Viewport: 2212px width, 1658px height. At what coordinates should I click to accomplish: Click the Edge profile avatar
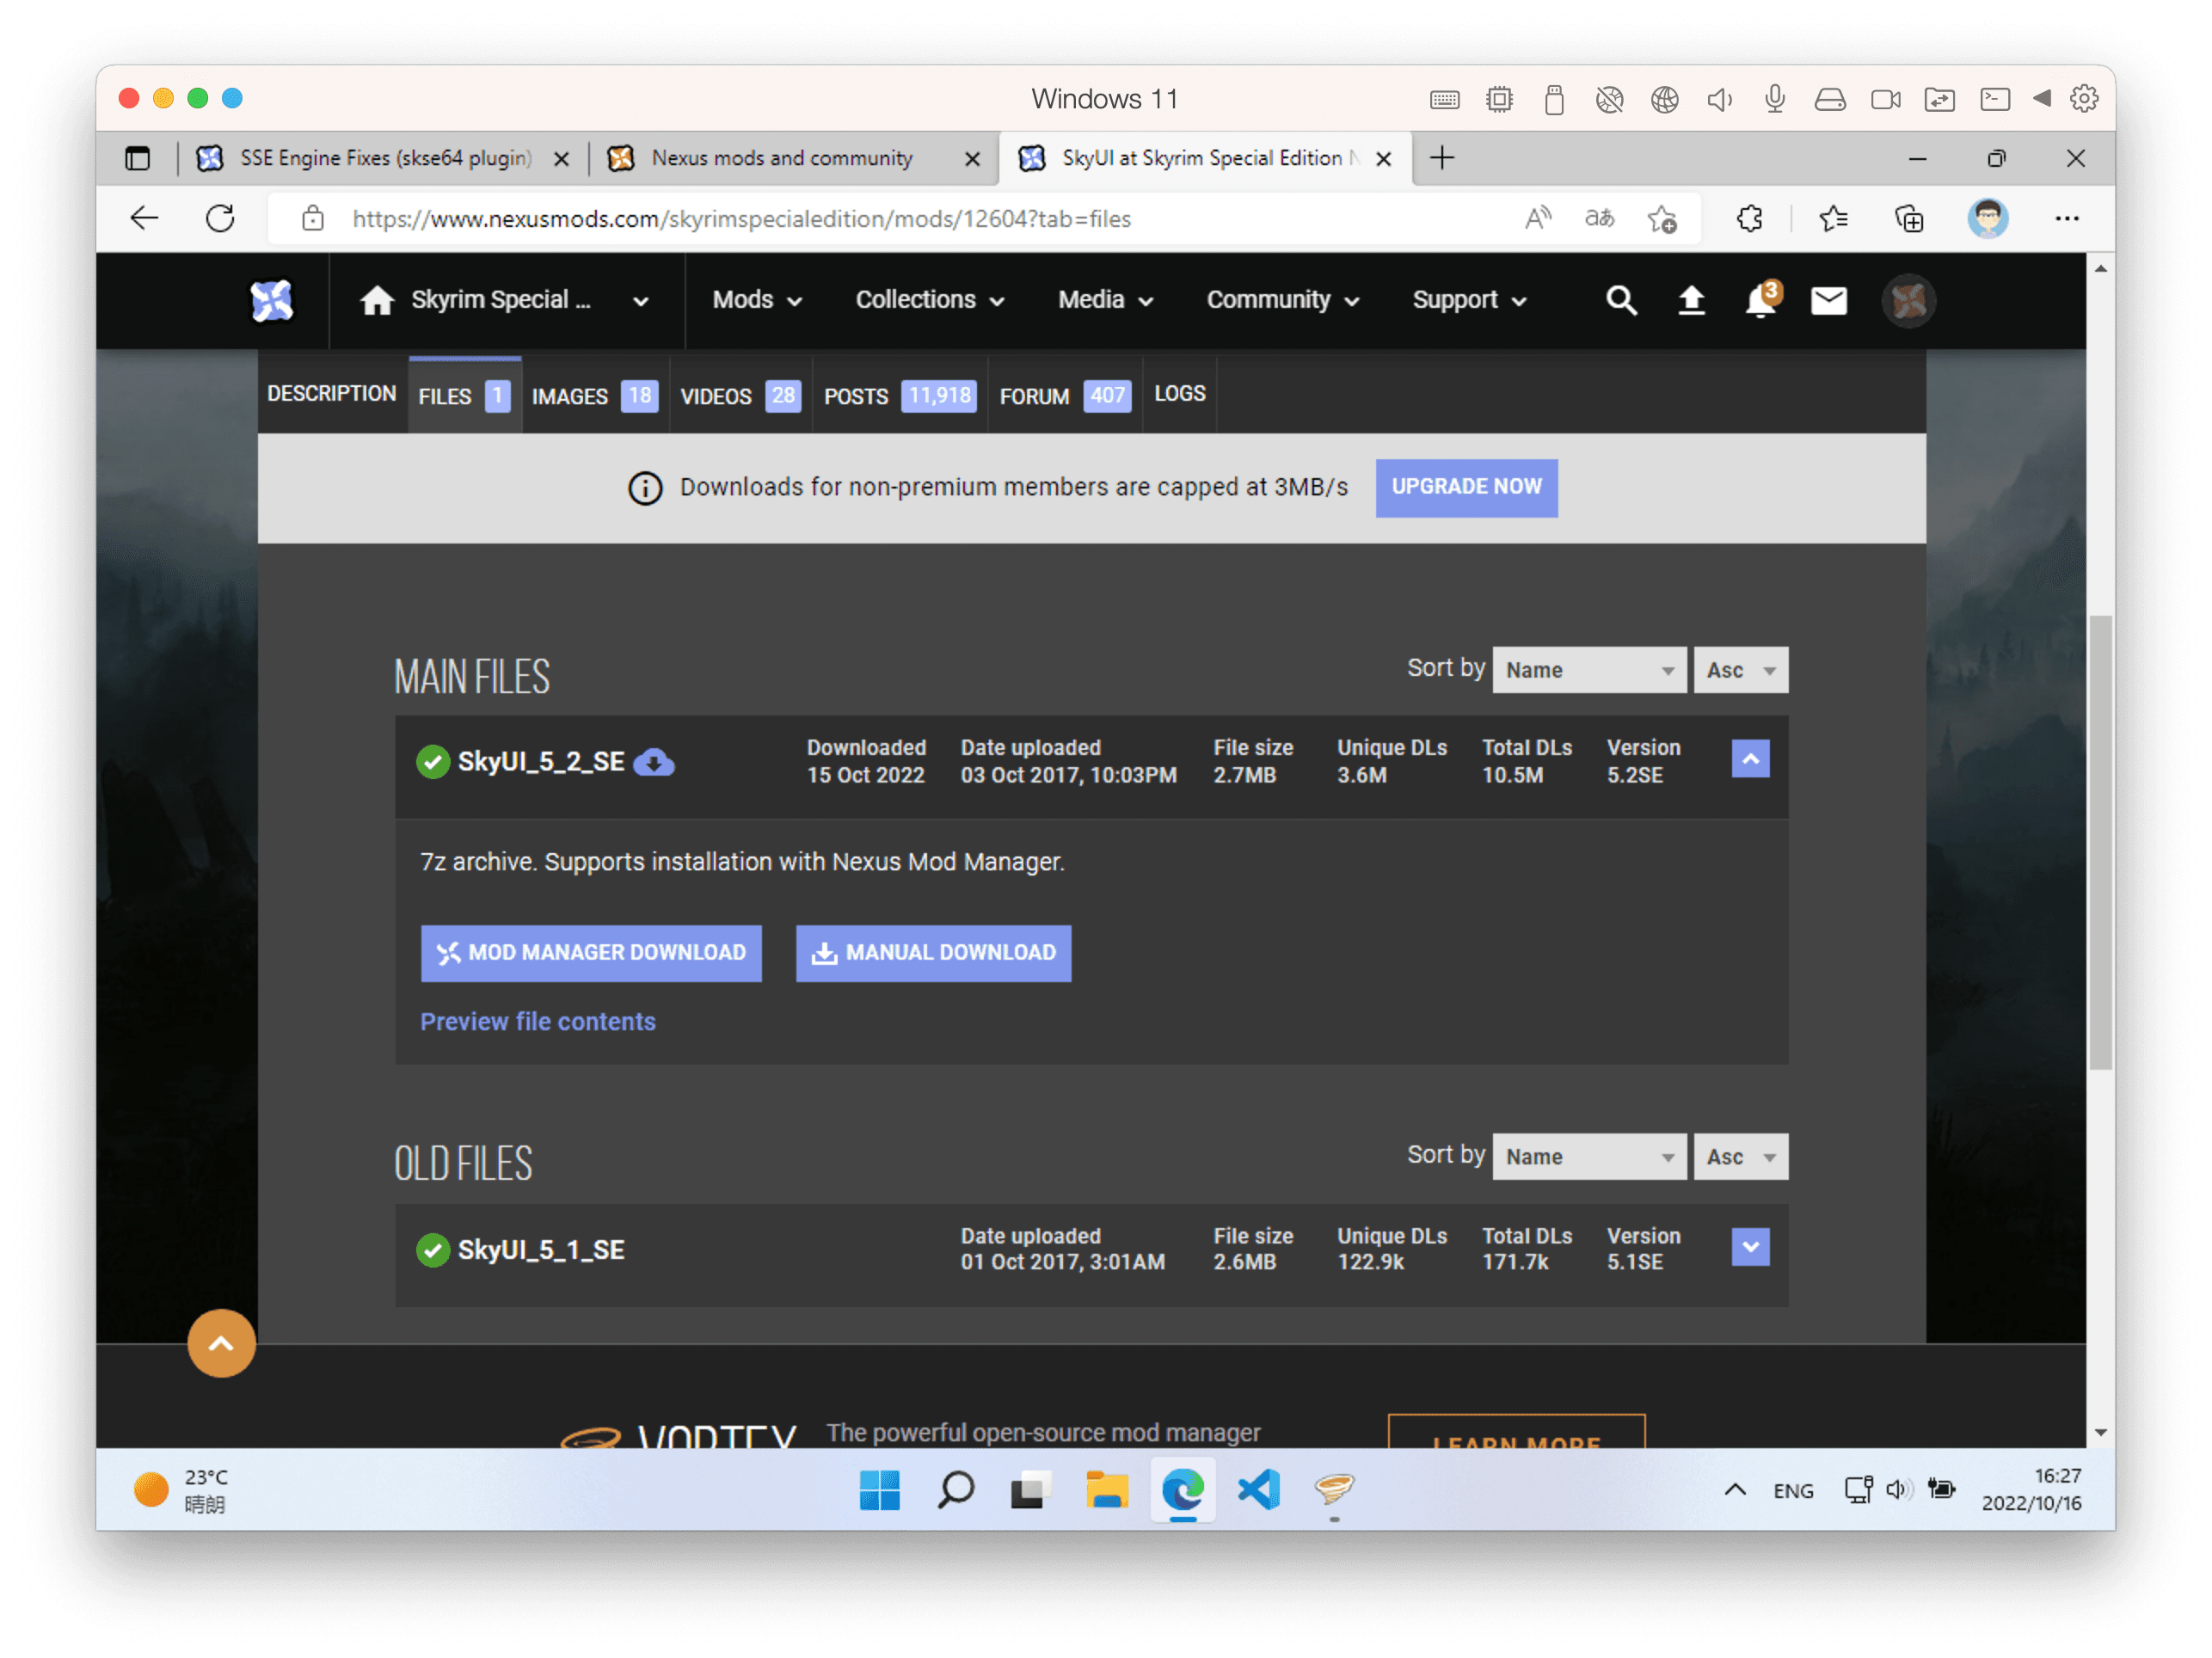tap(1988, 218)
